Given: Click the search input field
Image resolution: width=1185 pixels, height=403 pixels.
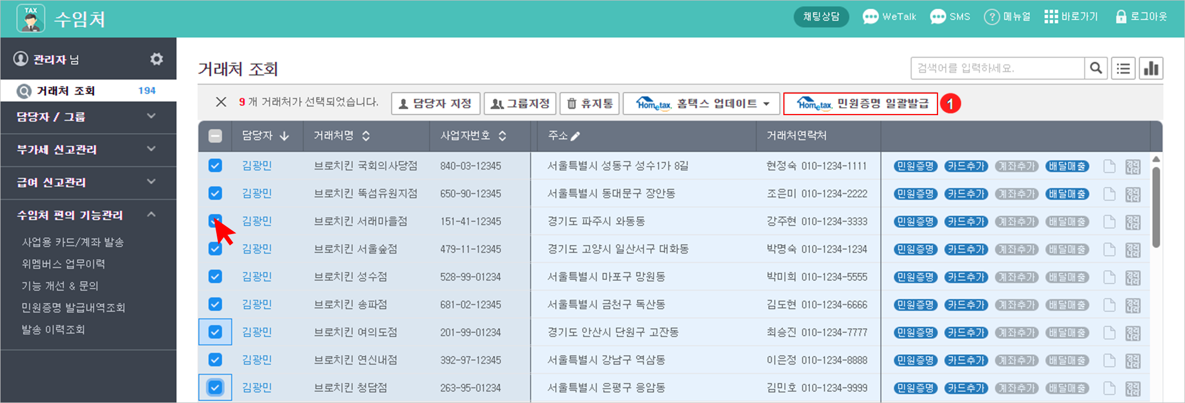Looking at the screenshot, I should pos(998,68).
